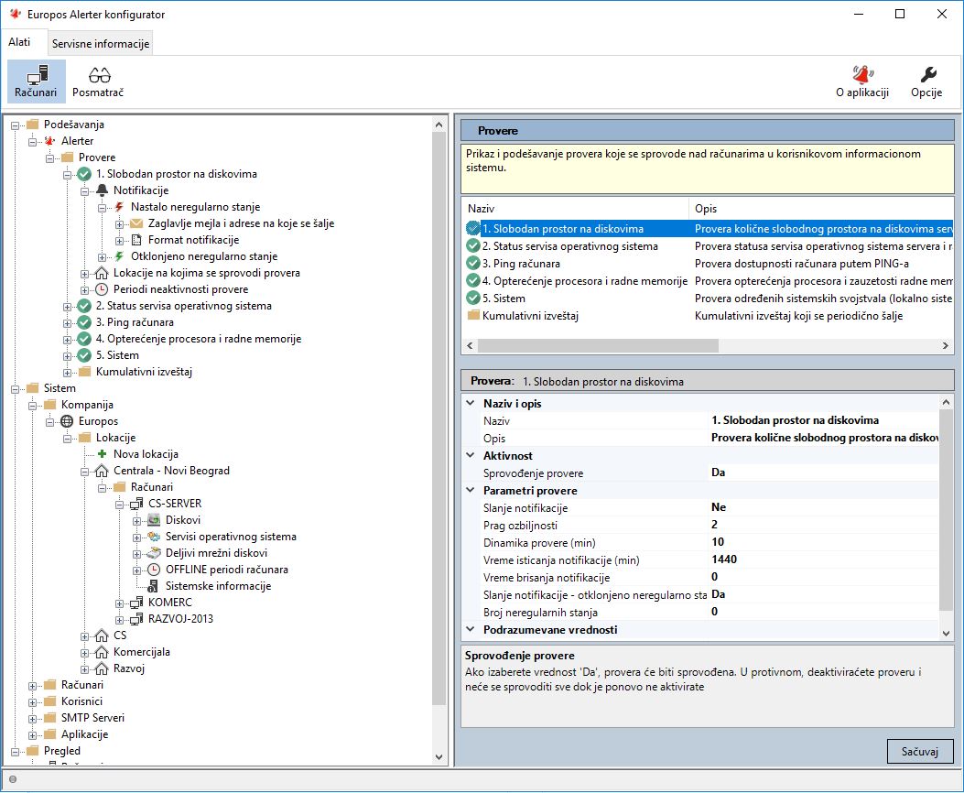Edit the Slanje notifikacije value Ne

pos(823,508)
